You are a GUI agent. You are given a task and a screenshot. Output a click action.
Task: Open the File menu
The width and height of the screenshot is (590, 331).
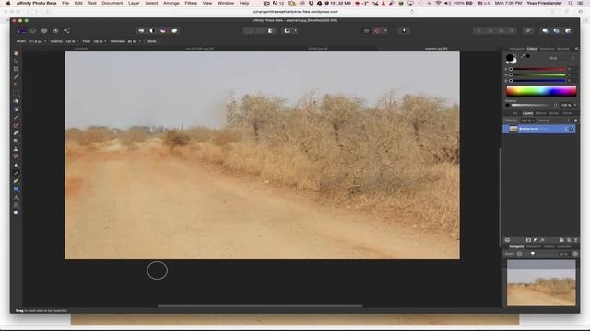(x=65, y=3)
